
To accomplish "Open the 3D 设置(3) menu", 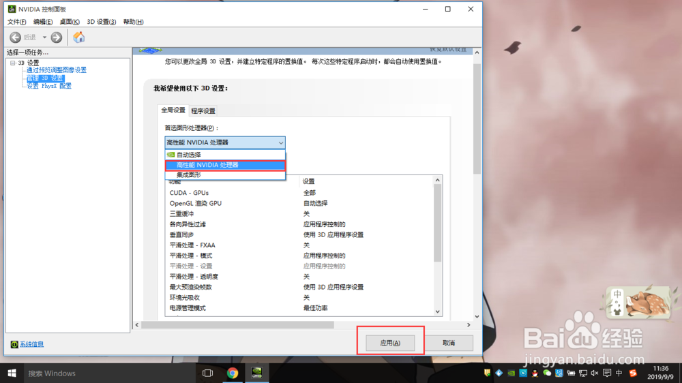I will pos(102,22).
